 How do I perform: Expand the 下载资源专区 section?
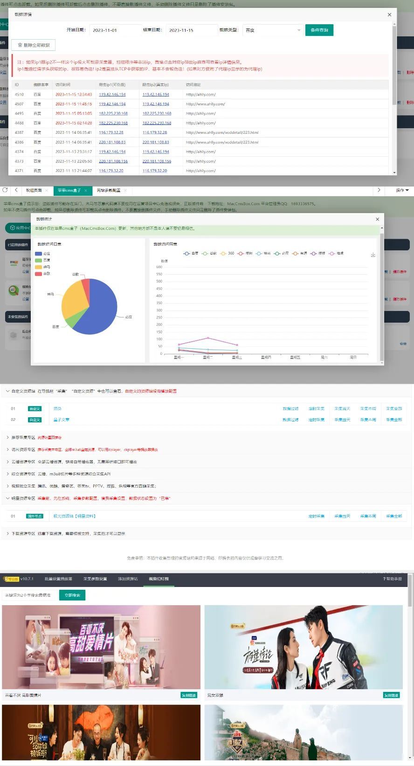7,533
